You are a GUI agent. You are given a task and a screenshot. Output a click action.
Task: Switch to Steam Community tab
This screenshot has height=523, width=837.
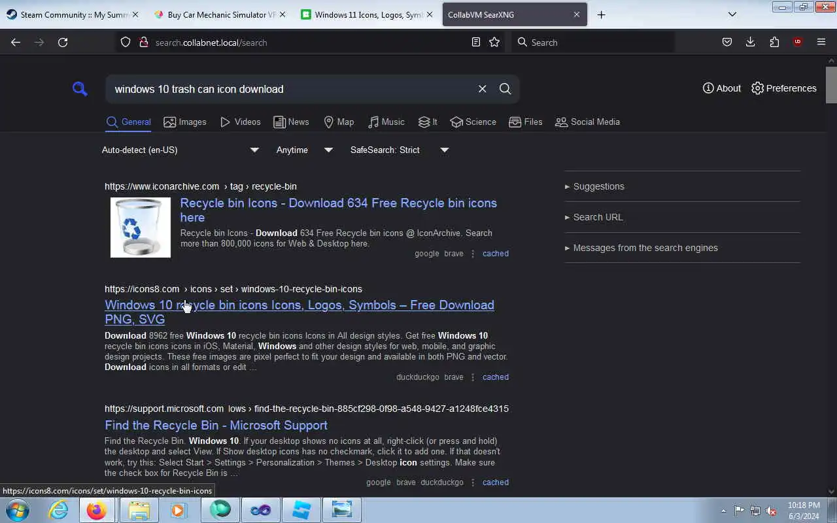click(73, 14)
